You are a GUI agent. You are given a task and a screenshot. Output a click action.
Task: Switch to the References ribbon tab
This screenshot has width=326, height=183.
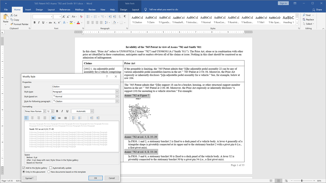pyautogui.click(x=65, y=10)
